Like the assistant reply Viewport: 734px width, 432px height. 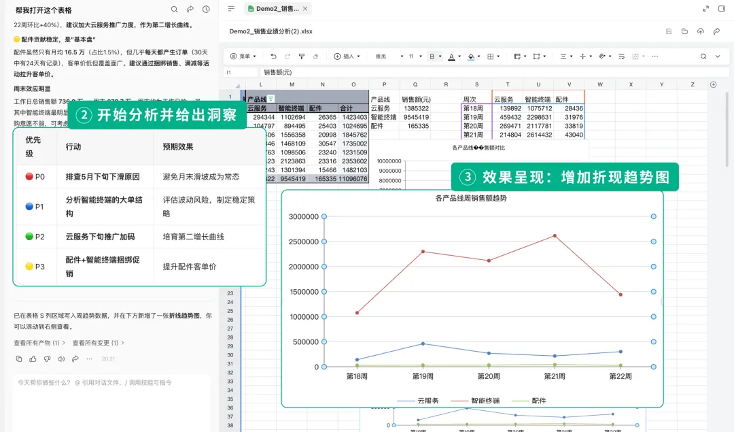pos(33,359)
